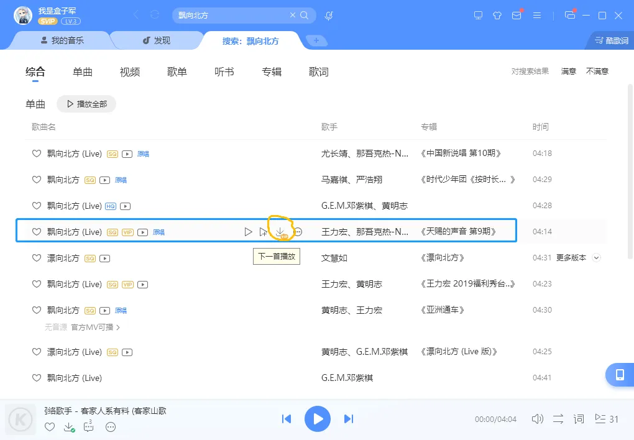Switch to mini player mode icon
This screenshot has height=440, width=634.
pyautogui.click(x=570, y=16)
